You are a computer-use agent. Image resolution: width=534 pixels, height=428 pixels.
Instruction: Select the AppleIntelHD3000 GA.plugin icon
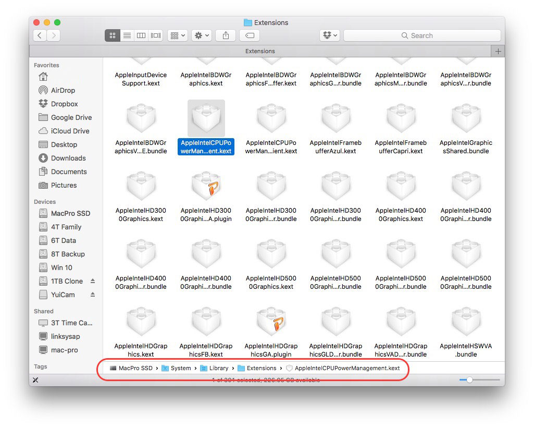point(206,186)
